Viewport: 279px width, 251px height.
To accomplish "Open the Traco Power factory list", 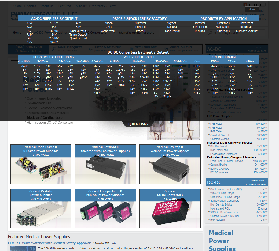I will click(171, 31).
